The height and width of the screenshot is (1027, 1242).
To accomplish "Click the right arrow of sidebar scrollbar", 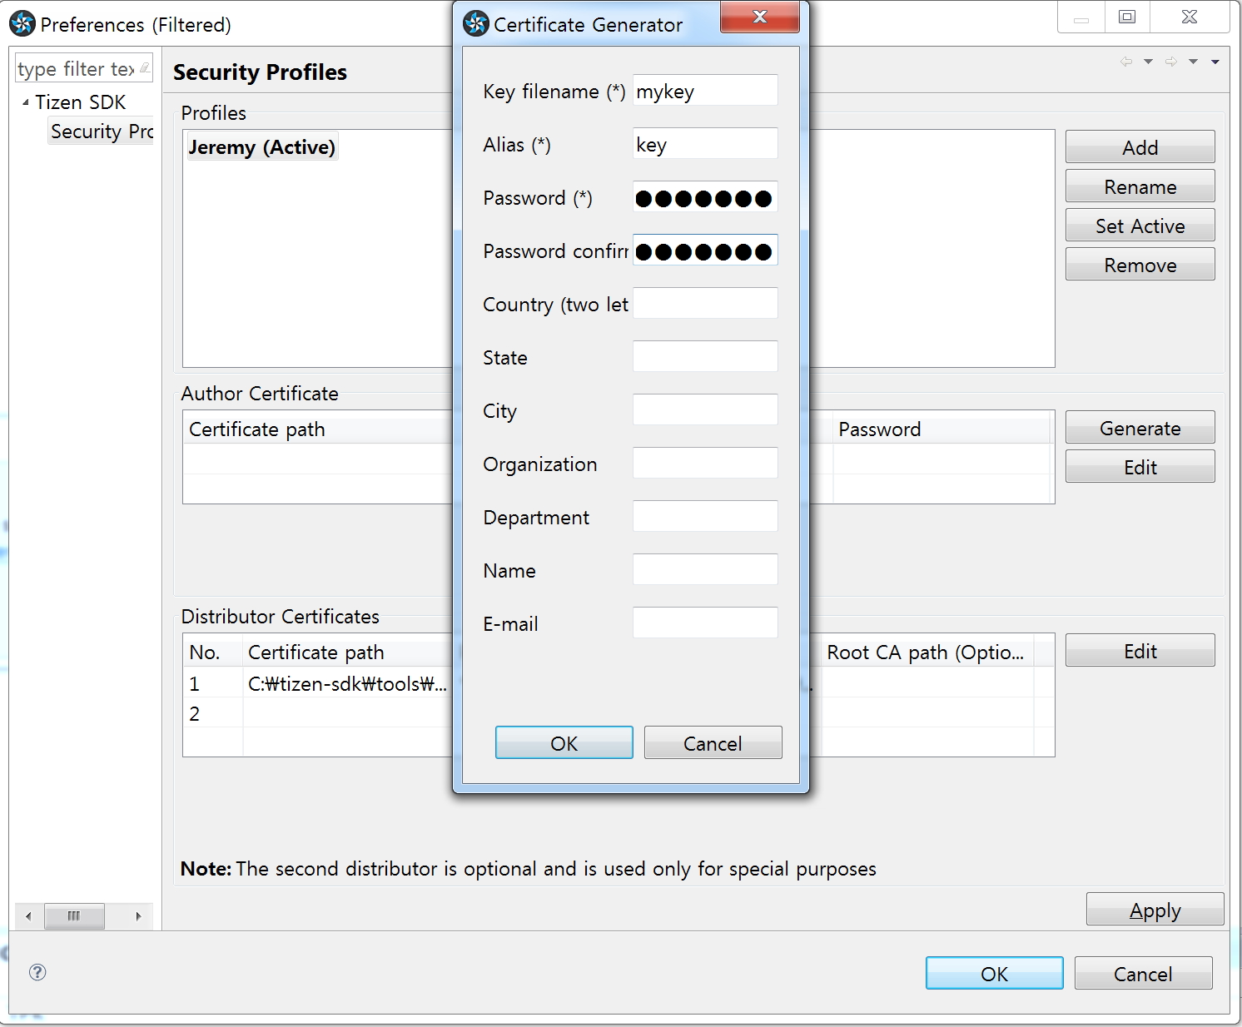I will (x=138, y=916).
